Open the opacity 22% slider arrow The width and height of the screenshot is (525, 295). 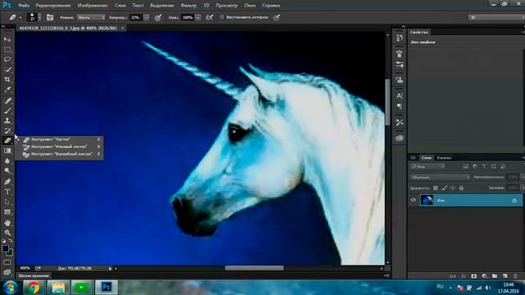(146, 17)
